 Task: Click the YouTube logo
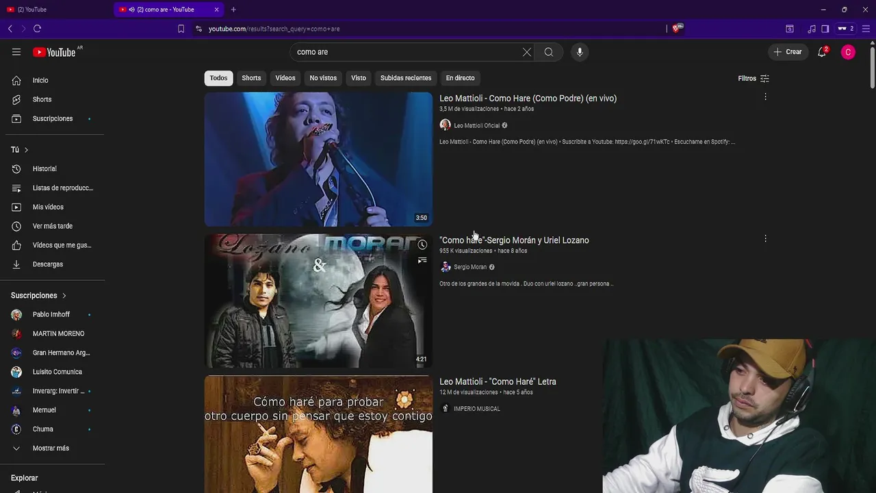pos(54,52)
